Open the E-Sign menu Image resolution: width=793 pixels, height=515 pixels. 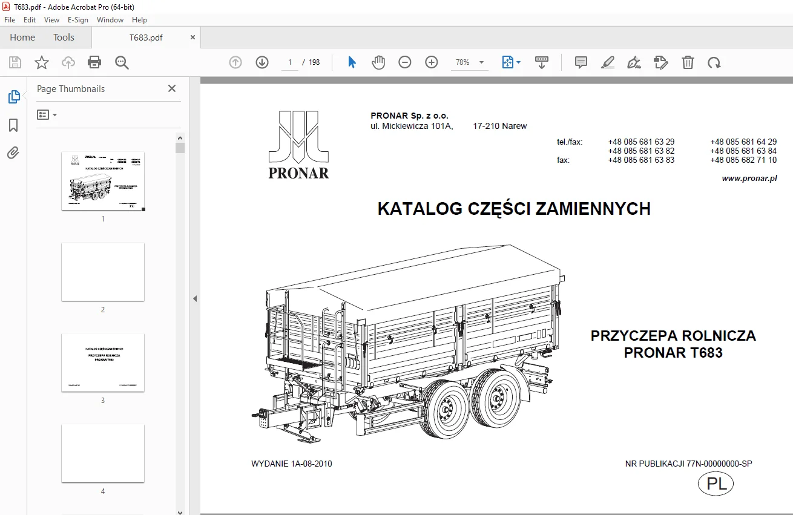[x=78, y=20]
